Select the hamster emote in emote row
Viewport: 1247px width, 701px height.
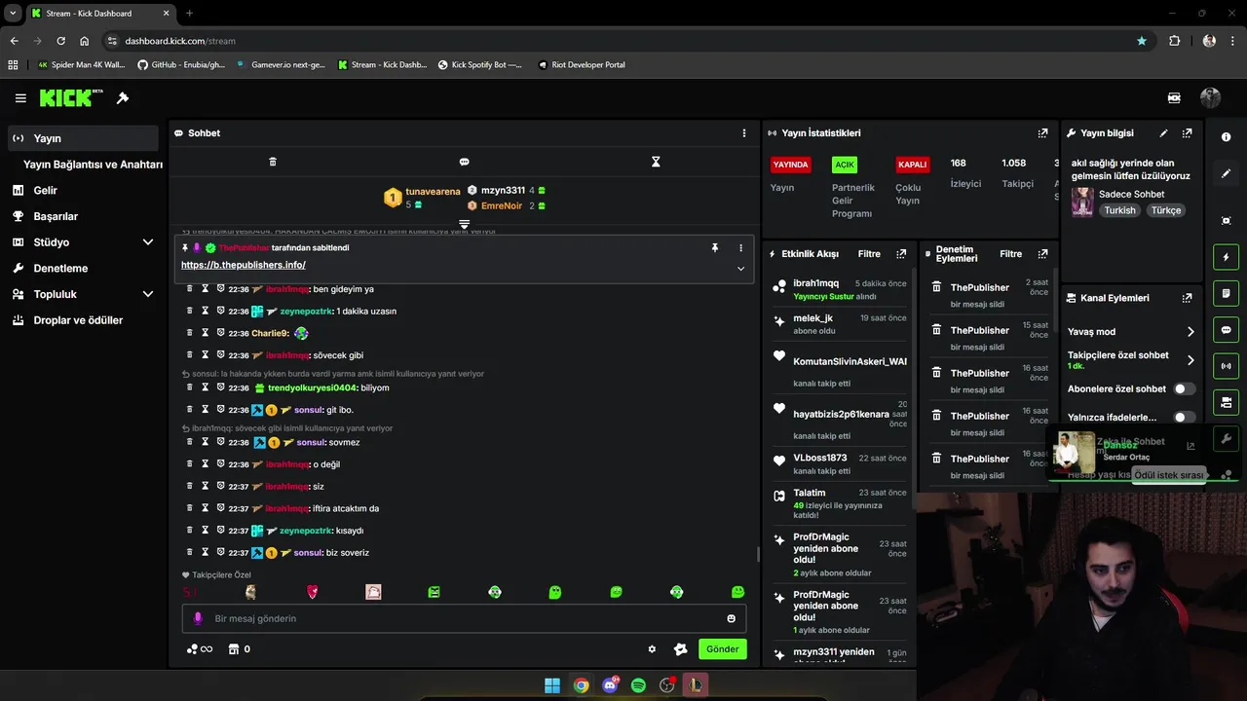point(250,592)
